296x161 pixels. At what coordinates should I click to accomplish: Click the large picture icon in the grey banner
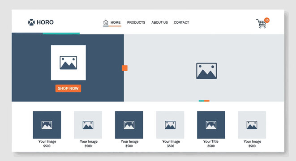pyautogui.click(x=206, y=71)
